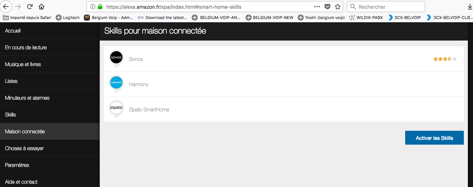Bookmark this page with the star icon
The height and width of the screenshot is (187, 473).
[x=338, y=7]
